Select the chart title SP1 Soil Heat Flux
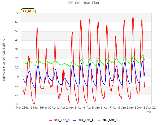This screenshot has width=167, height=125. 83,3
